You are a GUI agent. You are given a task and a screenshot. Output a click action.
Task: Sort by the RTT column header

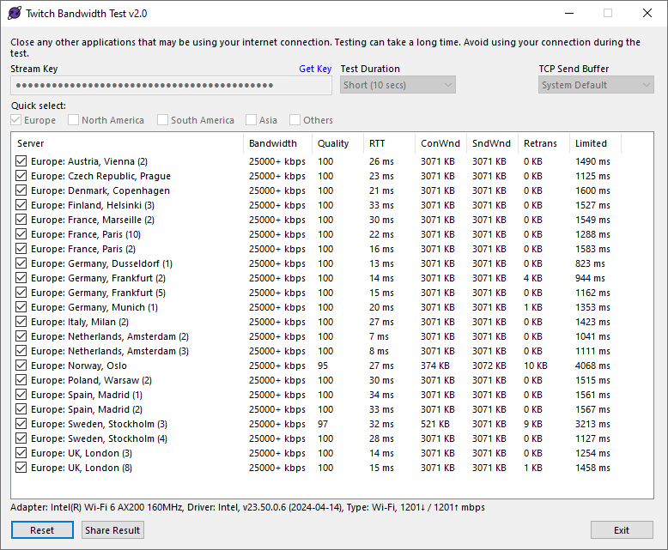[x=389, y=143]
